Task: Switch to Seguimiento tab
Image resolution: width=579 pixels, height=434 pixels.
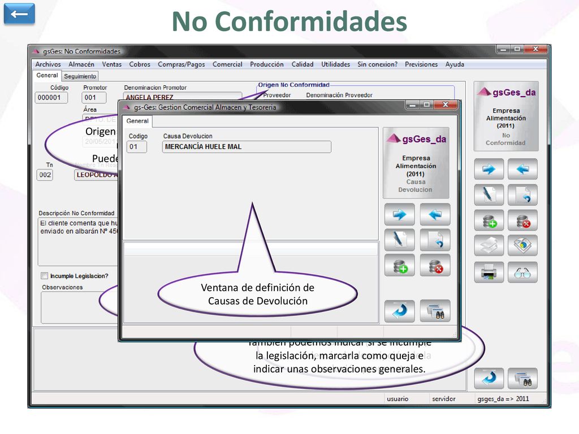Action: [80, 76]
